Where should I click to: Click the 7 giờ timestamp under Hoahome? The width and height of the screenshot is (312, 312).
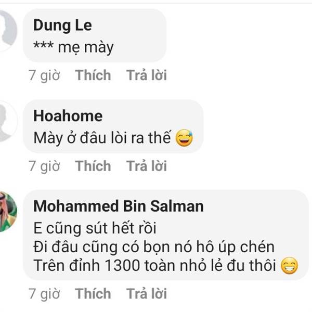tap(44, 166)
